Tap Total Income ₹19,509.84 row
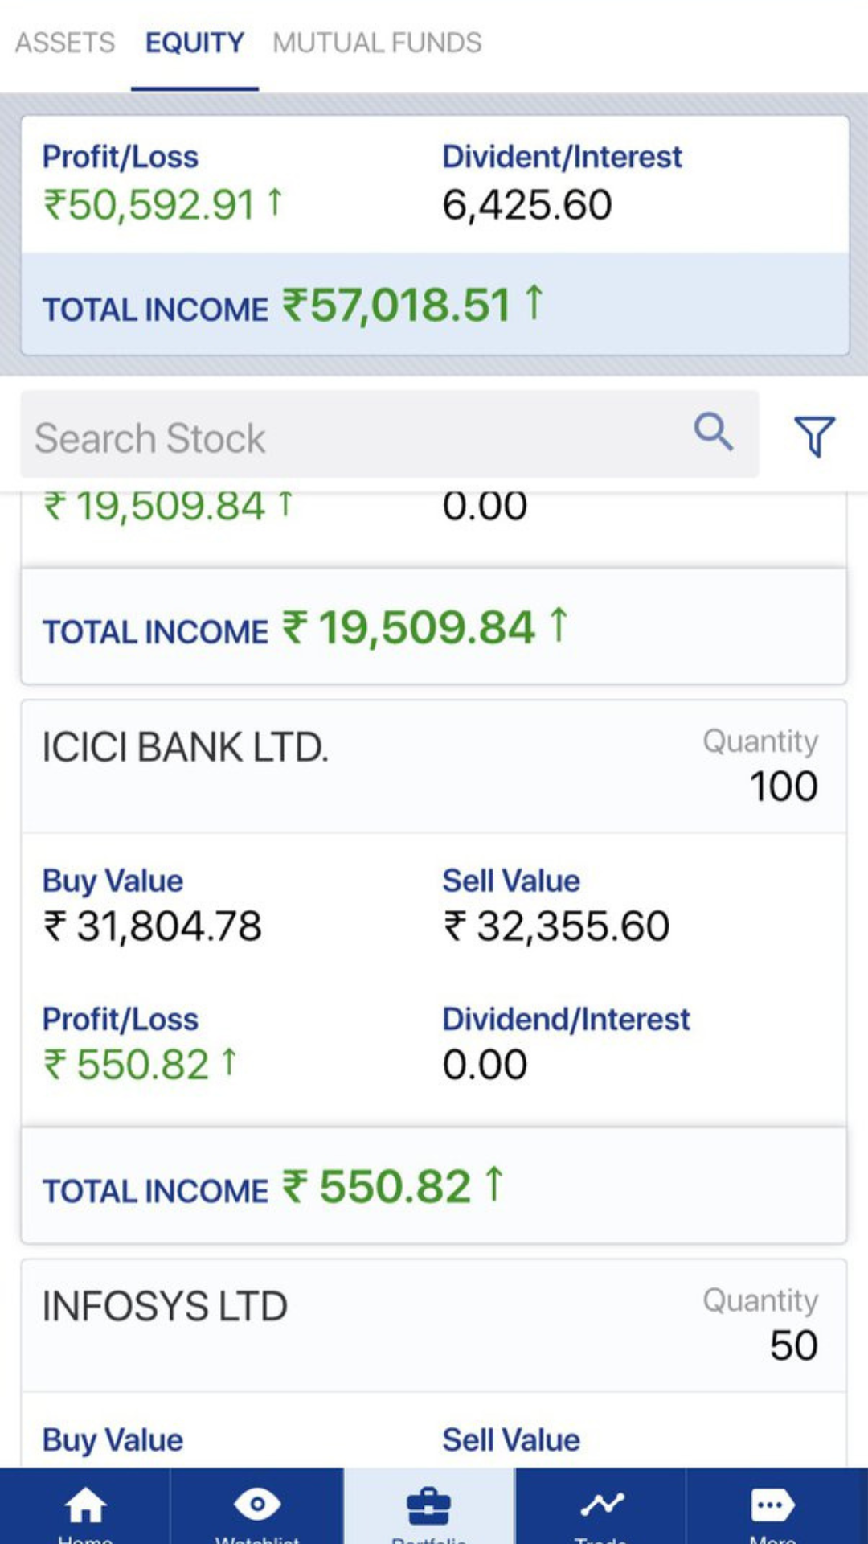Screen dimensions: 868x1544 click(434, 627)
